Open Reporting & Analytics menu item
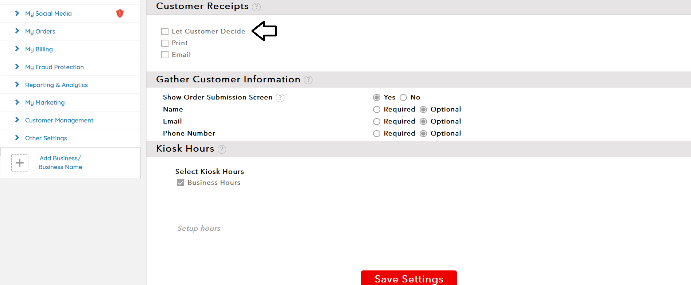Image resolution: width=691 pixels, height=285 pixels. tap(57, 85)
